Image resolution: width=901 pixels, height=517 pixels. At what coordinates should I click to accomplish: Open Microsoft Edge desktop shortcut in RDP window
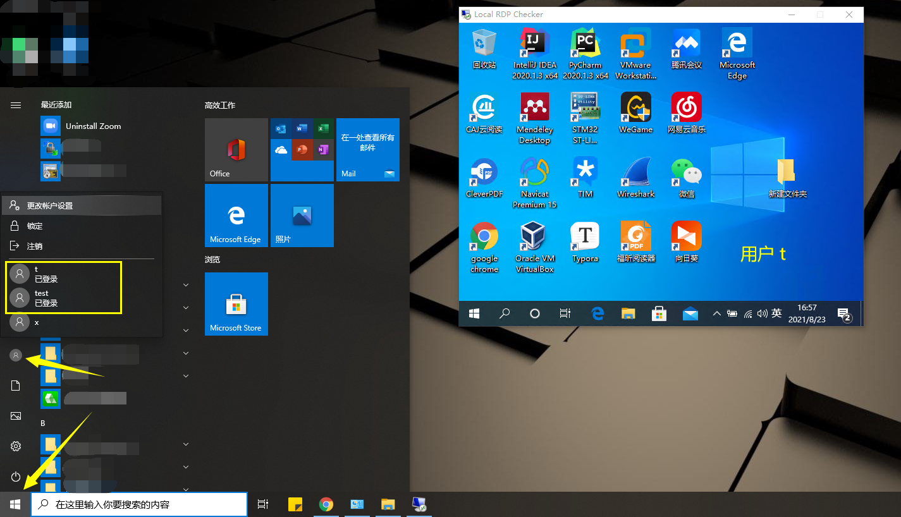pyautogui.click(x=737, y=54)
